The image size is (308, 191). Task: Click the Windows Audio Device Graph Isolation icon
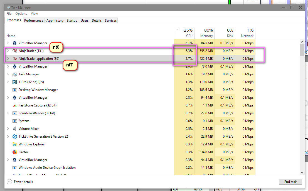click(14, 168)
